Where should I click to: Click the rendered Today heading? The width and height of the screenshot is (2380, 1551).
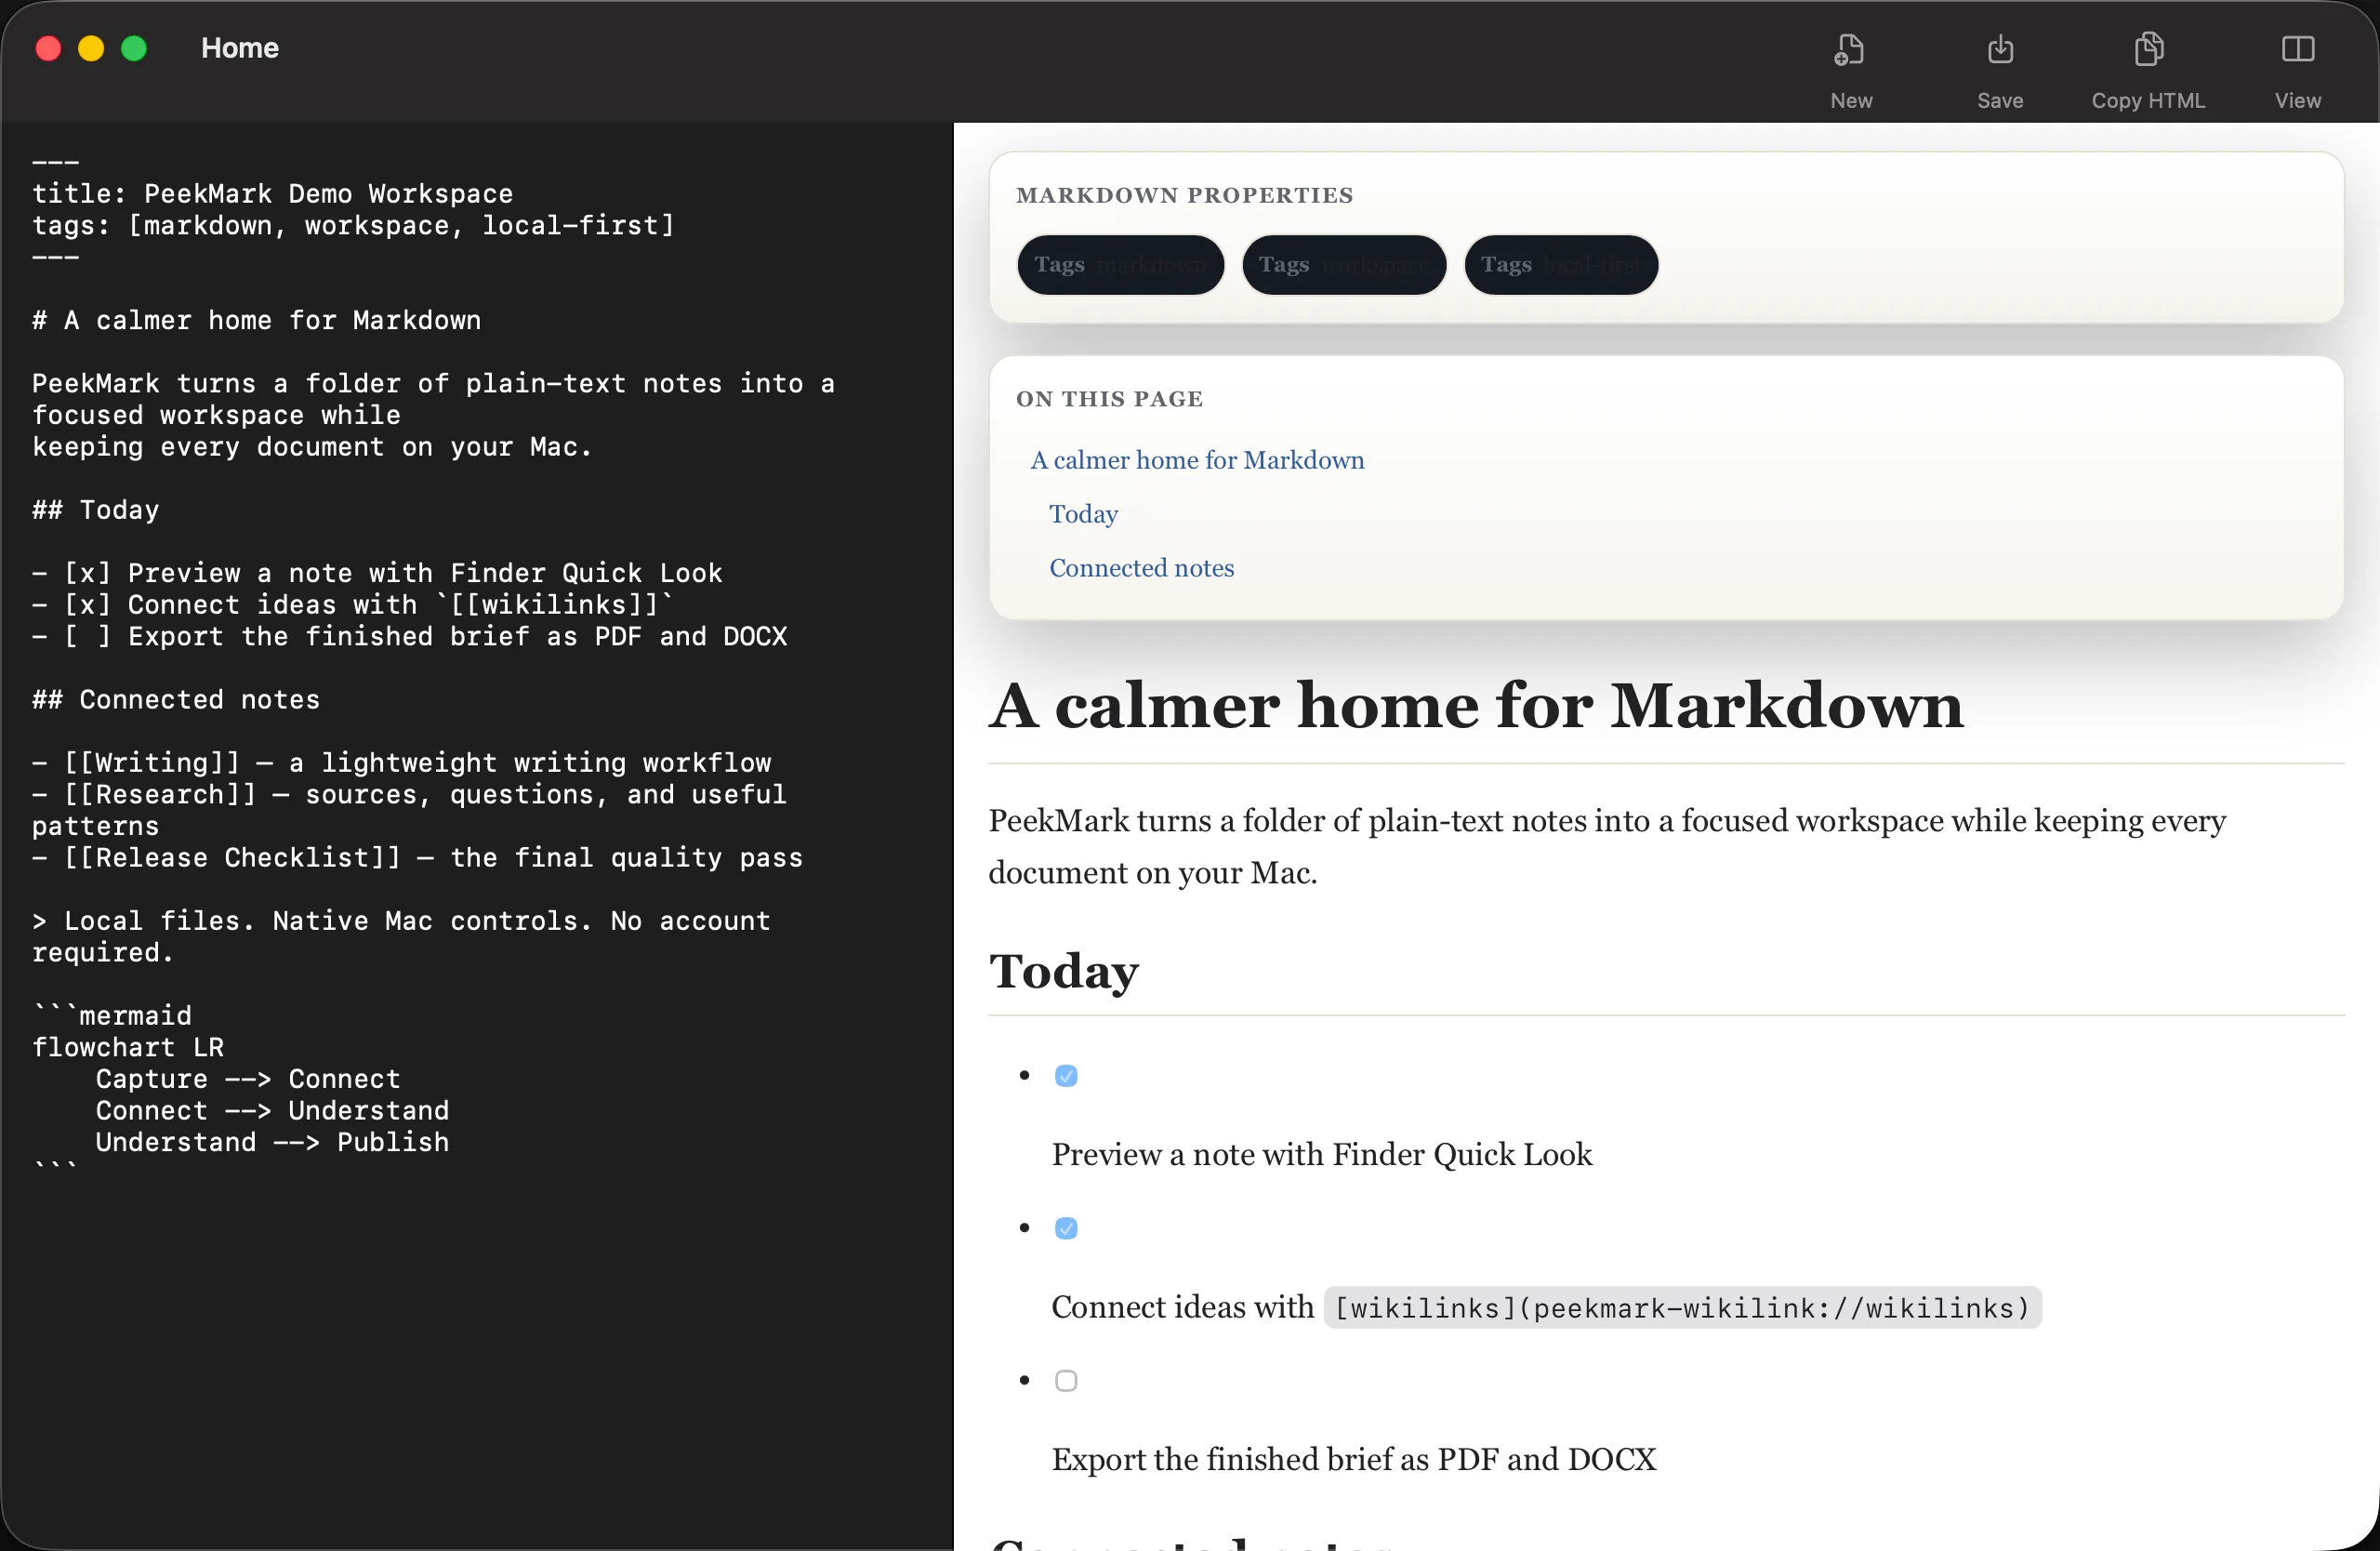[1064, 972]
